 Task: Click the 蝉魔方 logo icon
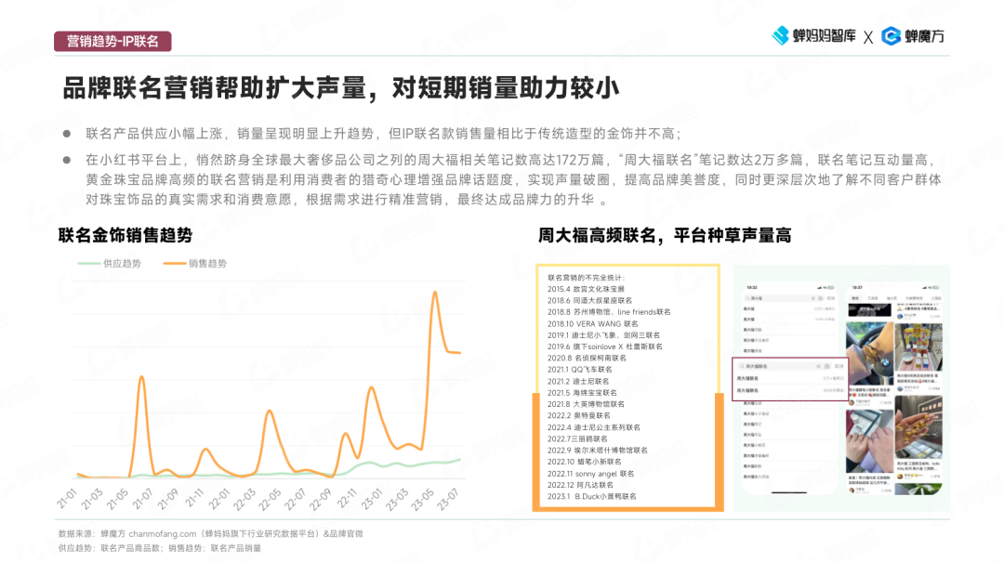pyautogui.click(x=891, y=36)
